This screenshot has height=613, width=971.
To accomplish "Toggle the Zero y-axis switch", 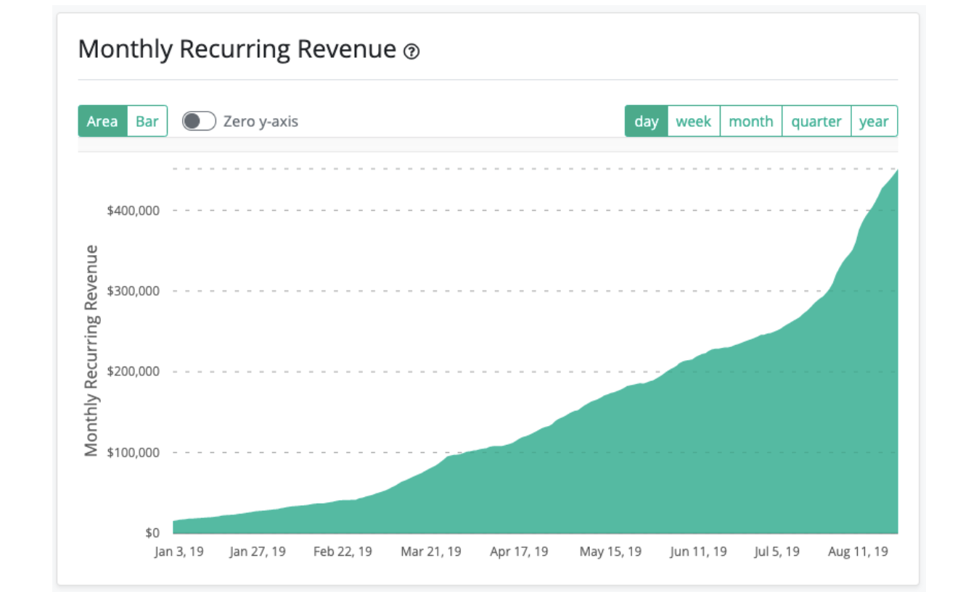I will tap(199, 121).
